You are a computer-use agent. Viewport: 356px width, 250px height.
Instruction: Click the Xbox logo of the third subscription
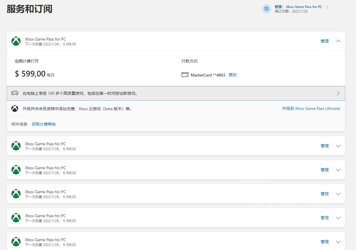pyautogui.click(x=16, y=170)
